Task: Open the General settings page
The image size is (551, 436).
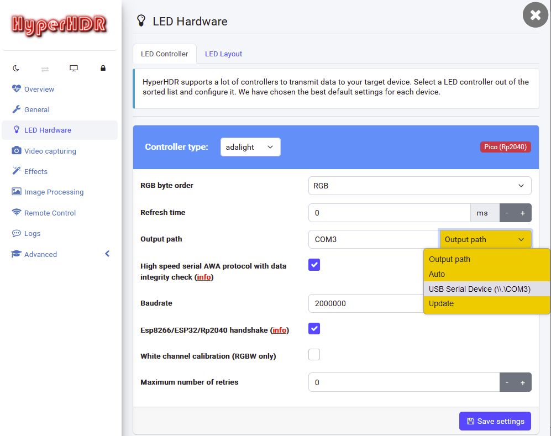Action: 37,109
